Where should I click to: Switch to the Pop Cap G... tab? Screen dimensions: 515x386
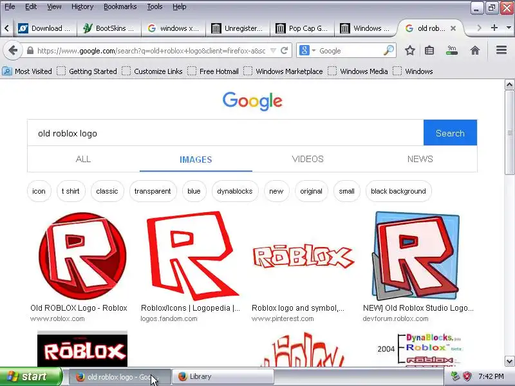[x=302, y=28]
